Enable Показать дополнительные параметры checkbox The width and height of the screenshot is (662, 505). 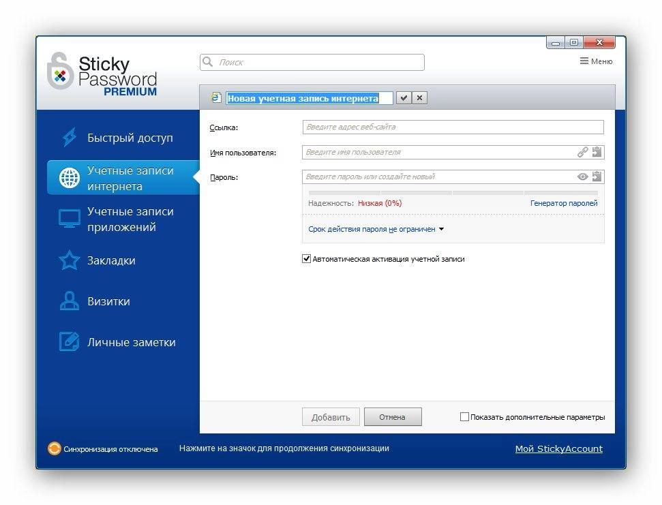[464, 417]
